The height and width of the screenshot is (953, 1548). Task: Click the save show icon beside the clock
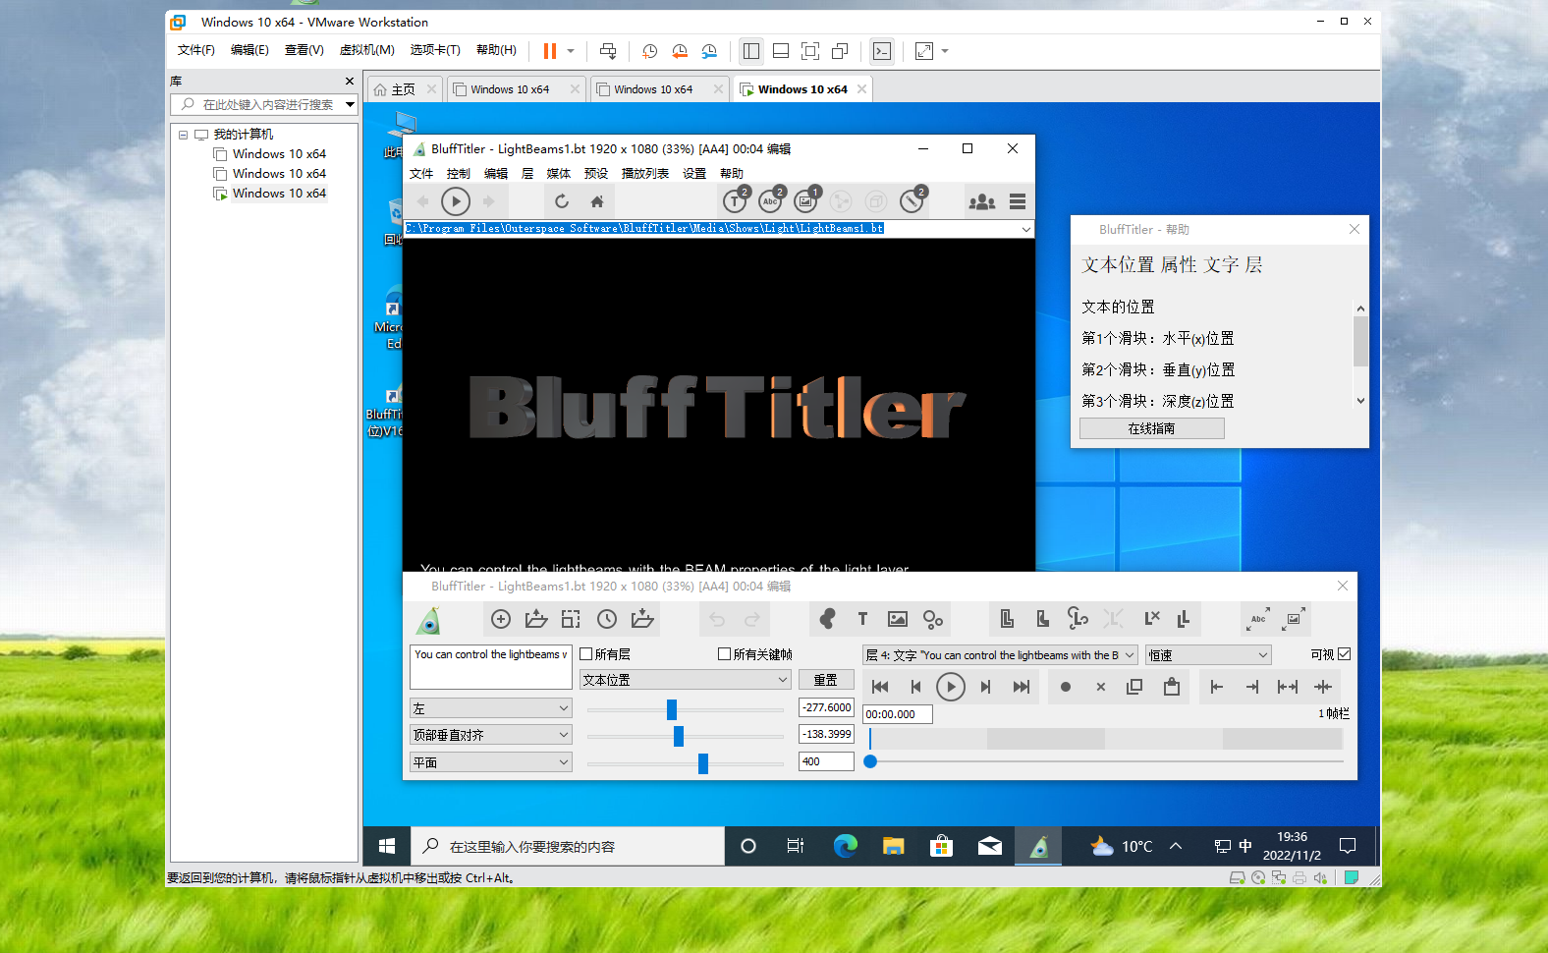pyautogui.click(x=642, y=619)
